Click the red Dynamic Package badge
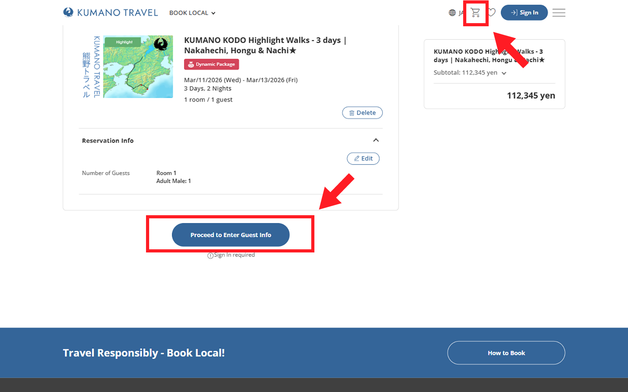The width and height of the screenshot is (628, 392). tap(212, 64)
